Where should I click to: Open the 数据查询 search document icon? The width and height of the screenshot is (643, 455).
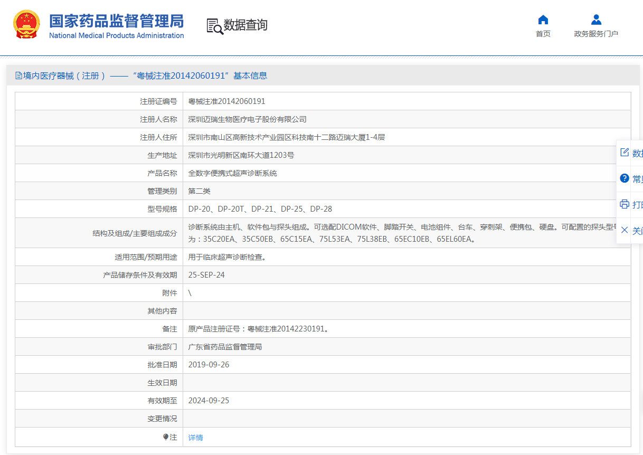tap(214, 26)
